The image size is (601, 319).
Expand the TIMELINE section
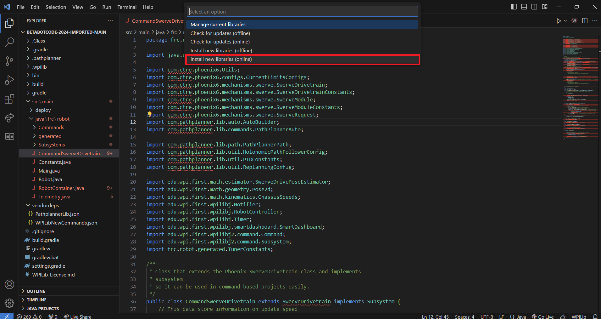click(x=69, y=300)
